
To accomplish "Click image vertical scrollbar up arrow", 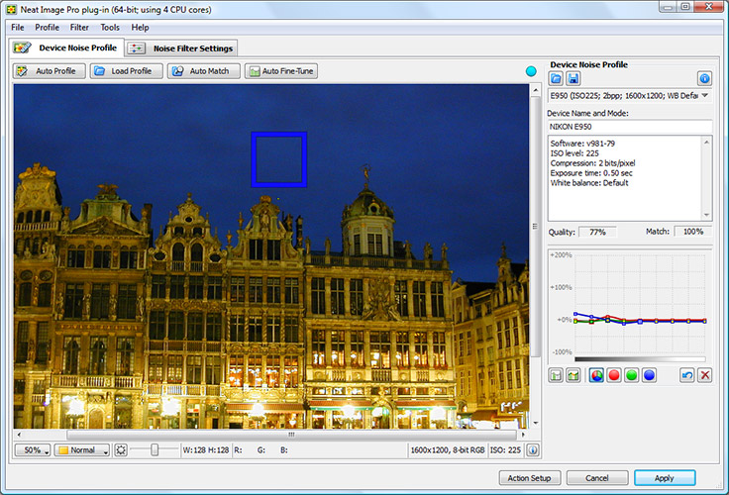I will (536, 90).
